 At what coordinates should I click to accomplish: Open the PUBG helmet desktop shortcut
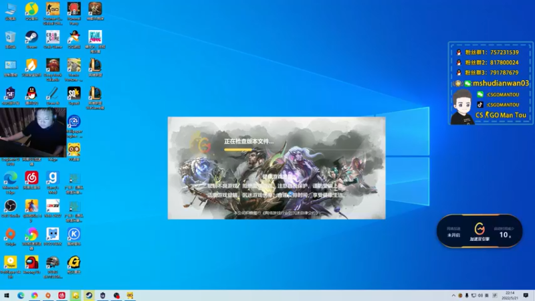(x=53, y=267)
